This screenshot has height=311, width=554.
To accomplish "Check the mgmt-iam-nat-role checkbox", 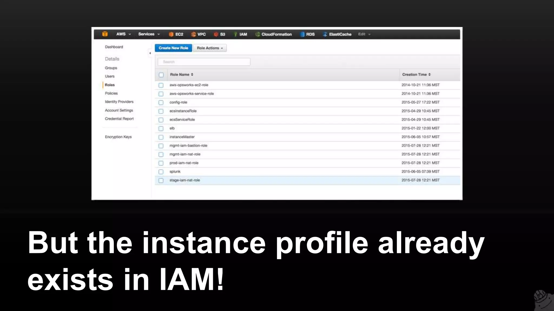I will pyautogui.click(x=161, y=154).
